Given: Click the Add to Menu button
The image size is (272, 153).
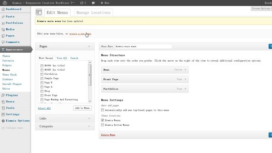Looking at the screenshot, I should pyautogui.click(x=82, y=108).
